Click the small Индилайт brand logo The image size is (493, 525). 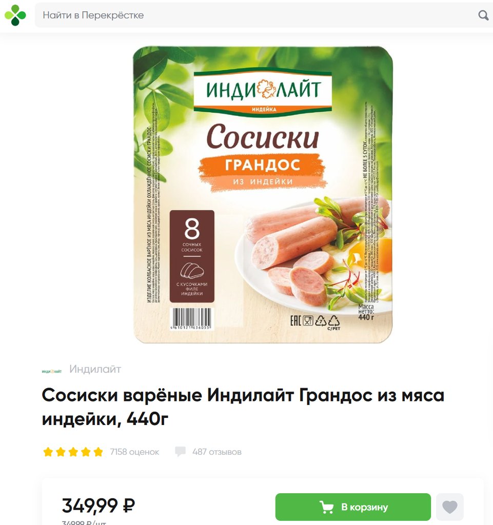click(x=52, y=371)
